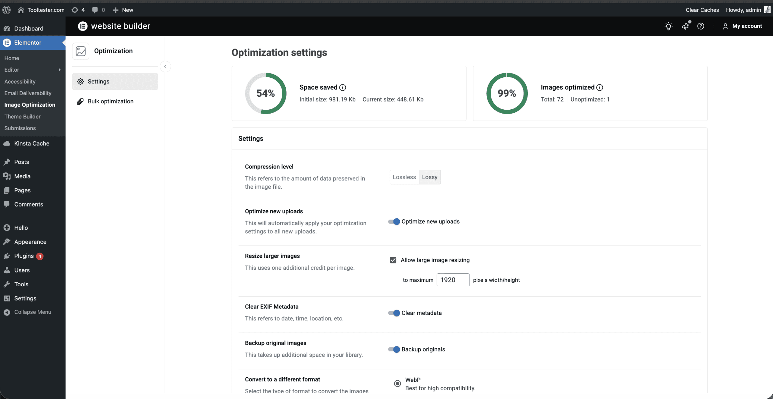
Task: Collapse the Optimization side panel chevron
Action: click(165, 67)
